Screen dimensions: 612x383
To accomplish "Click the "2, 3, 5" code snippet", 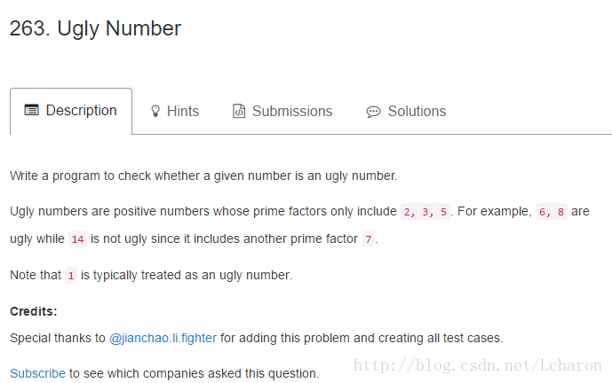I will pos(426,212).
